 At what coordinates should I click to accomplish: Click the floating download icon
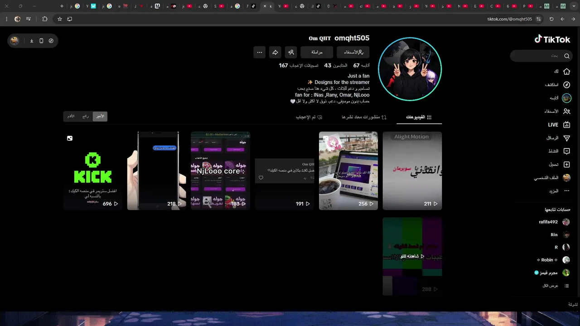coord(32,41)
